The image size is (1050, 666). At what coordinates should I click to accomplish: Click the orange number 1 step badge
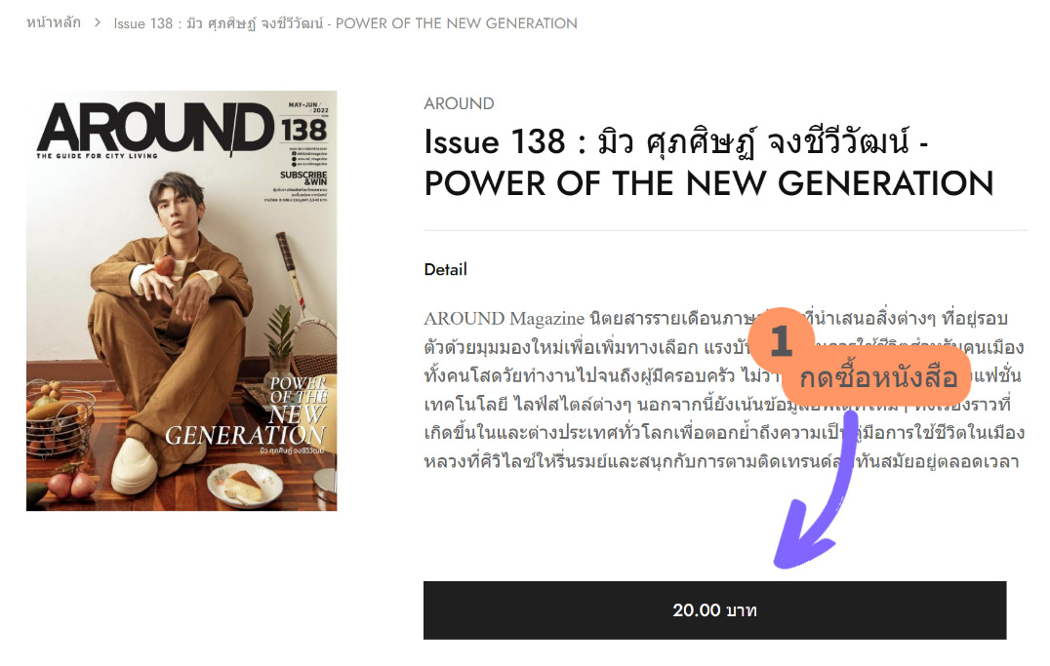pyautogui.click(x=781, y=340)
